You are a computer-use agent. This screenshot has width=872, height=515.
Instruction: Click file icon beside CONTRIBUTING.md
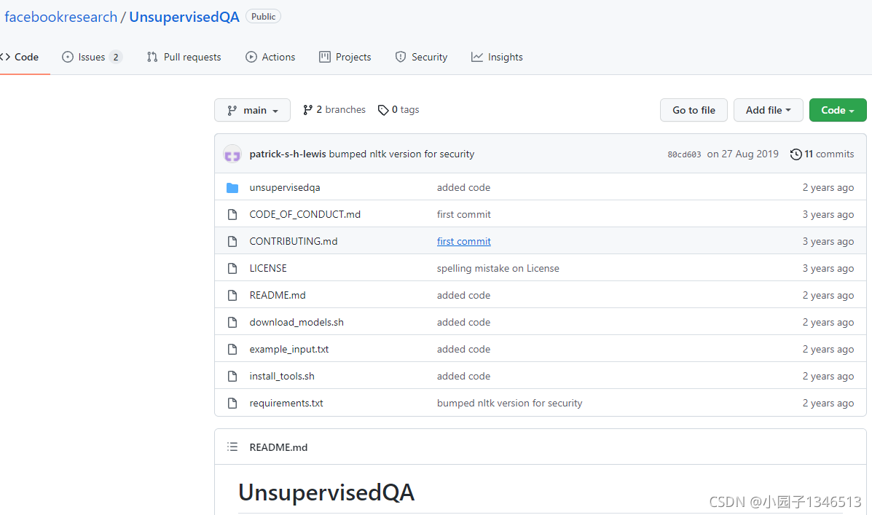click(x=232, y=241)
